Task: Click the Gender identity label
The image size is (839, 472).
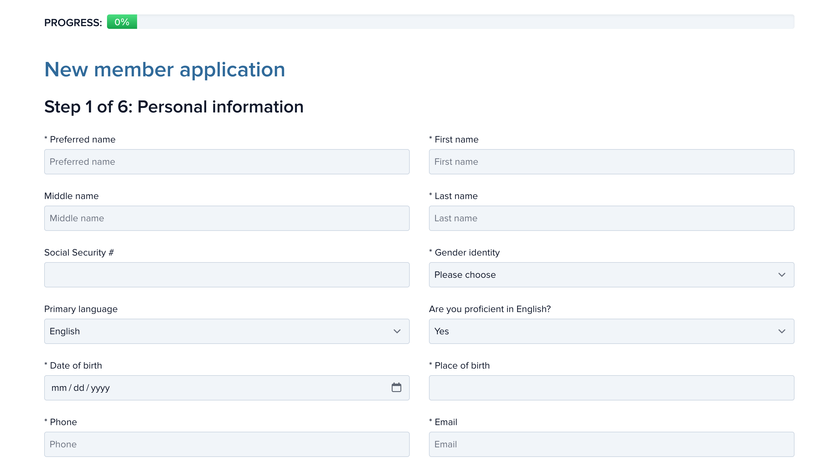Action: point(464,253)
